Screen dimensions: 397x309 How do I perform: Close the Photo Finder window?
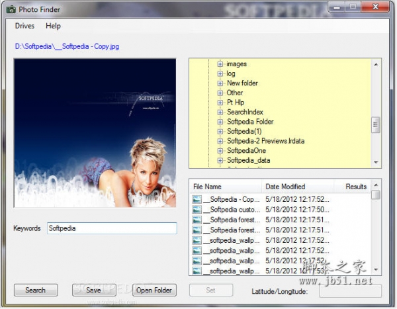tap(376, 7)
